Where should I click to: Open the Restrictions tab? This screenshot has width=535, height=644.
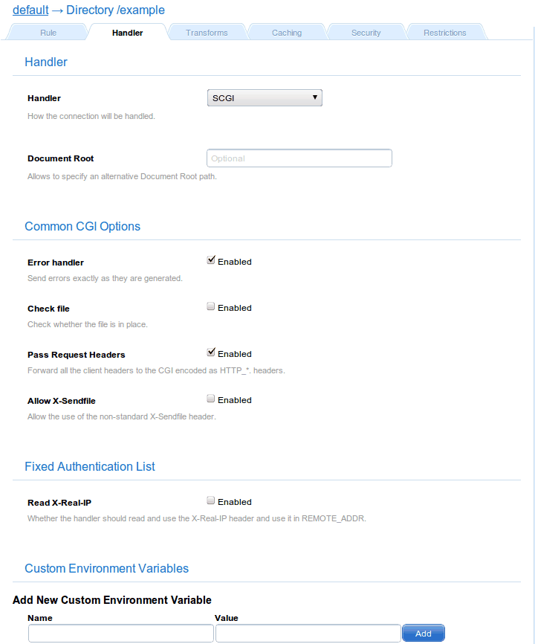pyautogui.click(x=445, y=33)
